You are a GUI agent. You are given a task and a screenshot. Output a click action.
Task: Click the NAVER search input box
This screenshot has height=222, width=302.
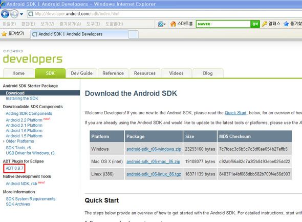(x=223, y=24)
